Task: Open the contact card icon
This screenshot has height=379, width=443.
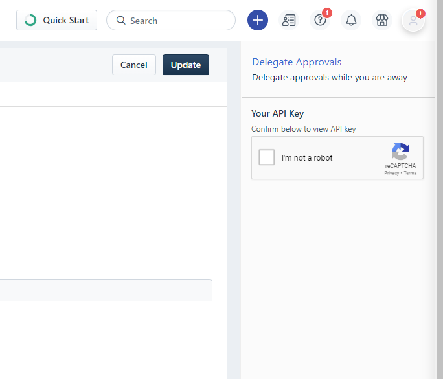Action: (289, 20)
